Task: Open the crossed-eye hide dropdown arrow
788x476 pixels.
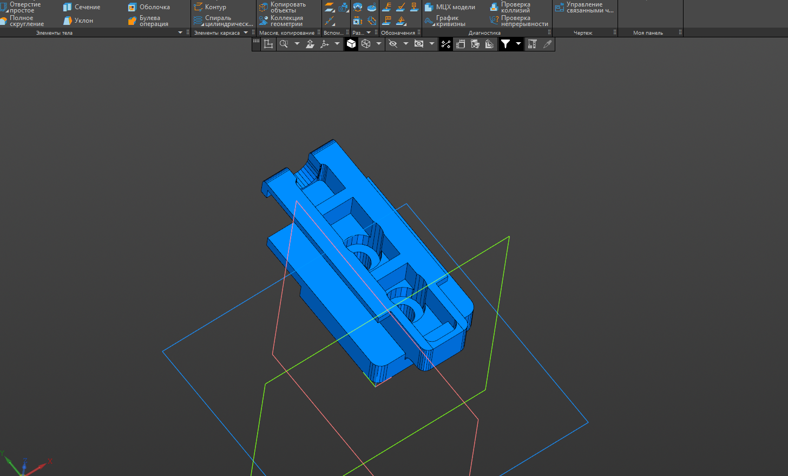Action: pyautogui.click(x=406, y=44)
